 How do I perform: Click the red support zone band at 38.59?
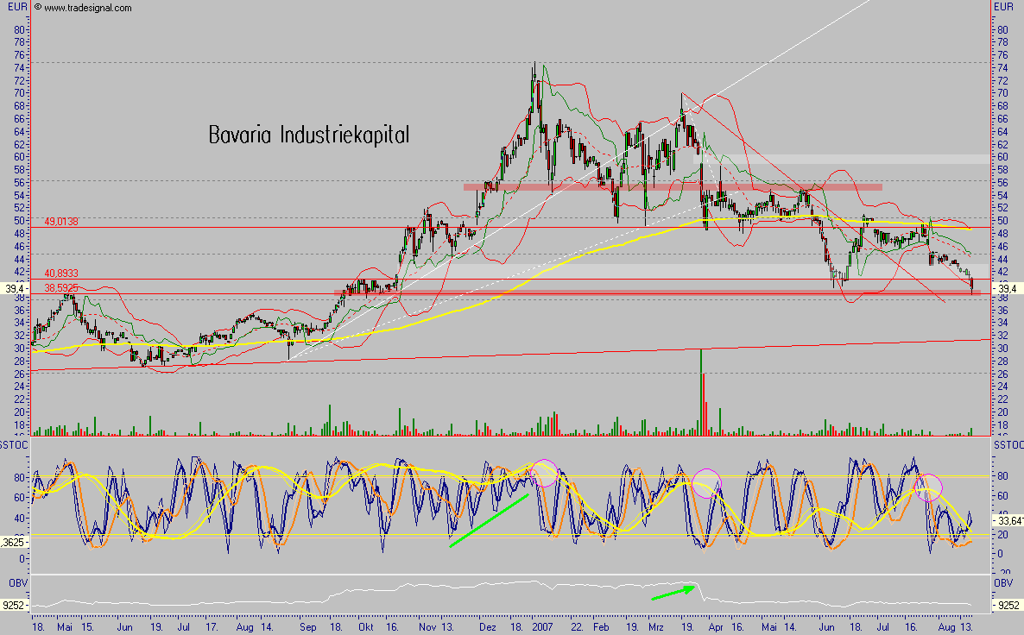[x=604, y=292]
